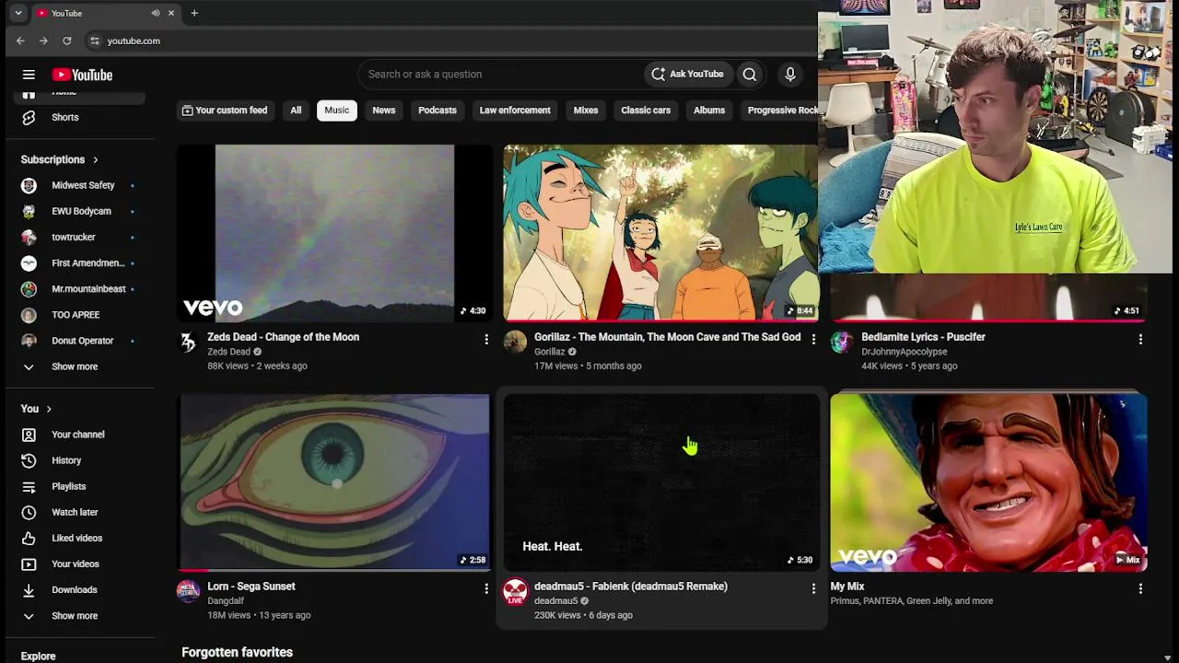Open a new browser tab
Viewport: 1179px width, 663px height.
click(194, 13)
